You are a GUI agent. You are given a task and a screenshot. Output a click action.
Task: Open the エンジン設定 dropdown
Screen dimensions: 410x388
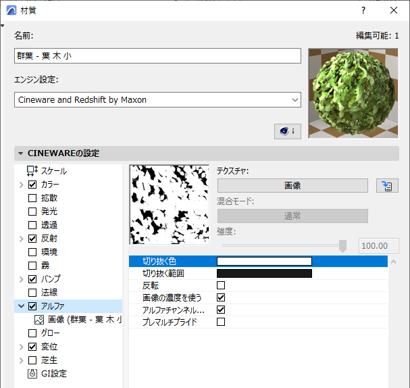[x=157, y=99]
